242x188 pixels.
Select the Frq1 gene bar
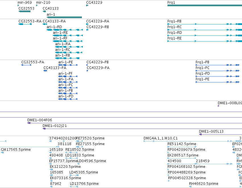pyautogui.click(x=205, y=5)
